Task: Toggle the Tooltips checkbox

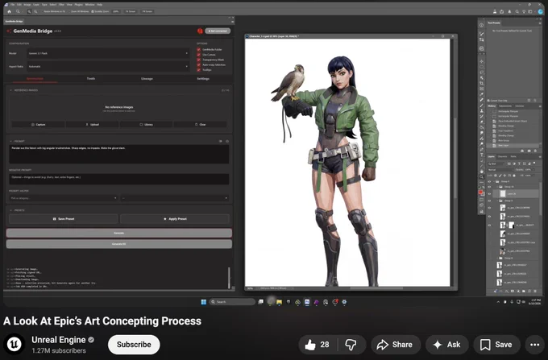Action: 198,70
